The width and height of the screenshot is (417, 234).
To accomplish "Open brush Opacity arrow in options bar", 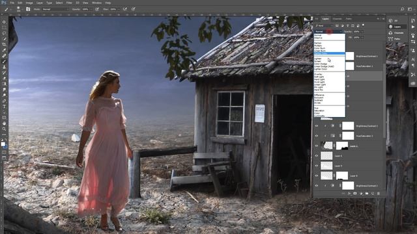I will coord(91,9).
